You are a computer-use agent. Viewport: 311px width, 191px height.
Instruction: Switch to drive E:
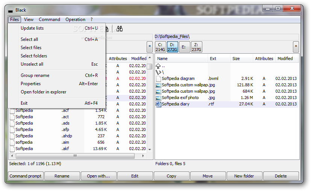[184, 47]
